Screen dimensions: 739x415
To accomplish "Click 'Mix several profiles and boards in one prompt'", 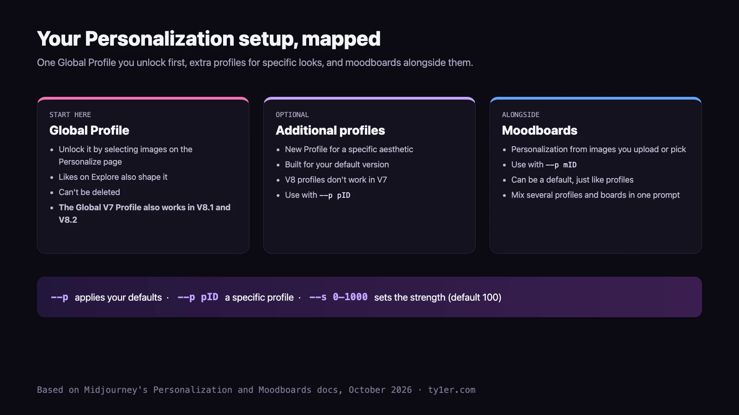I will click(595, 195).
